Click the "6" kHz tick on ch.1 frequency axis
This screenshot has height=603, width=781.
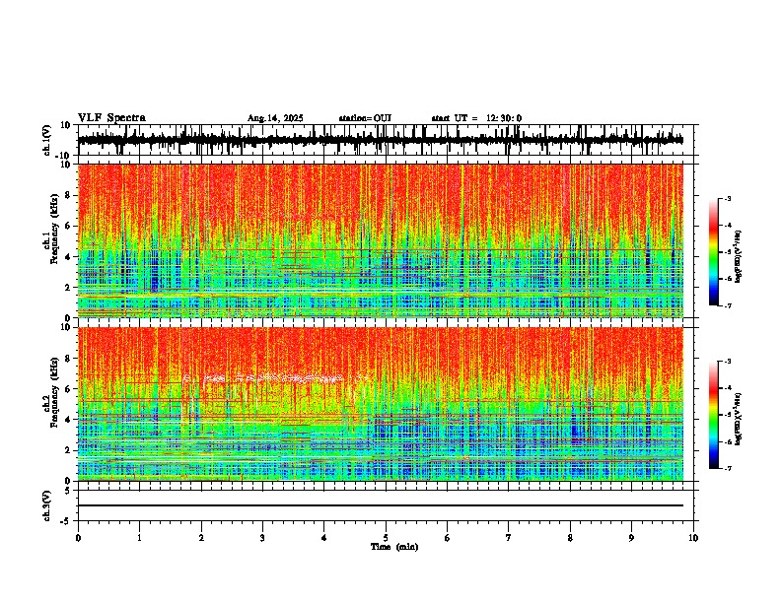68,227
